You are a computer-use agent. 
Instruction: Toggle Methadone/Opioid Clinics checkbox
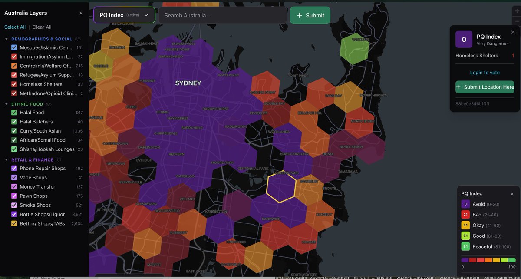(x=14, y=93)
